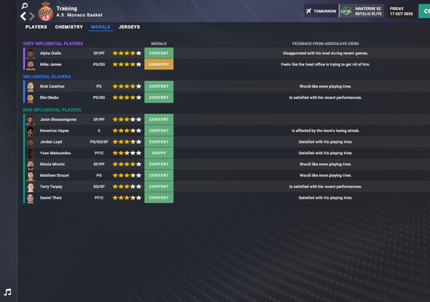430x302 pixels.
Task: Click the airplane travel icon
Action: pos(309,11)
